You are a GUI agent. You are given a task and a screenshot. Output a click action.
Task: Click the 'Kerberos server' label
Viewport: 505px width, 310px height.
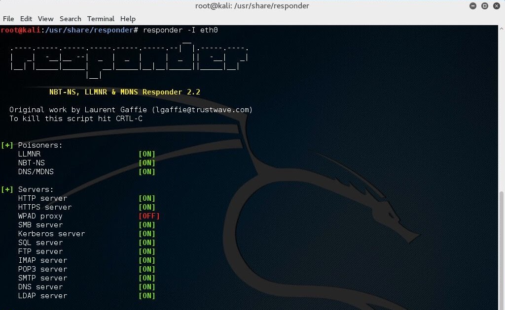click(x=51, y=234)
